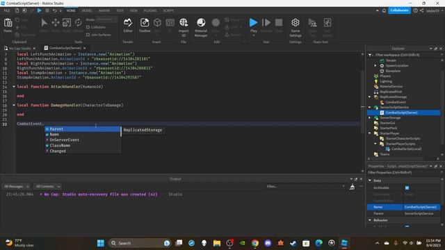Click the Paste clipboard icon
Screen dimensions: 445x250
[8, 23]
